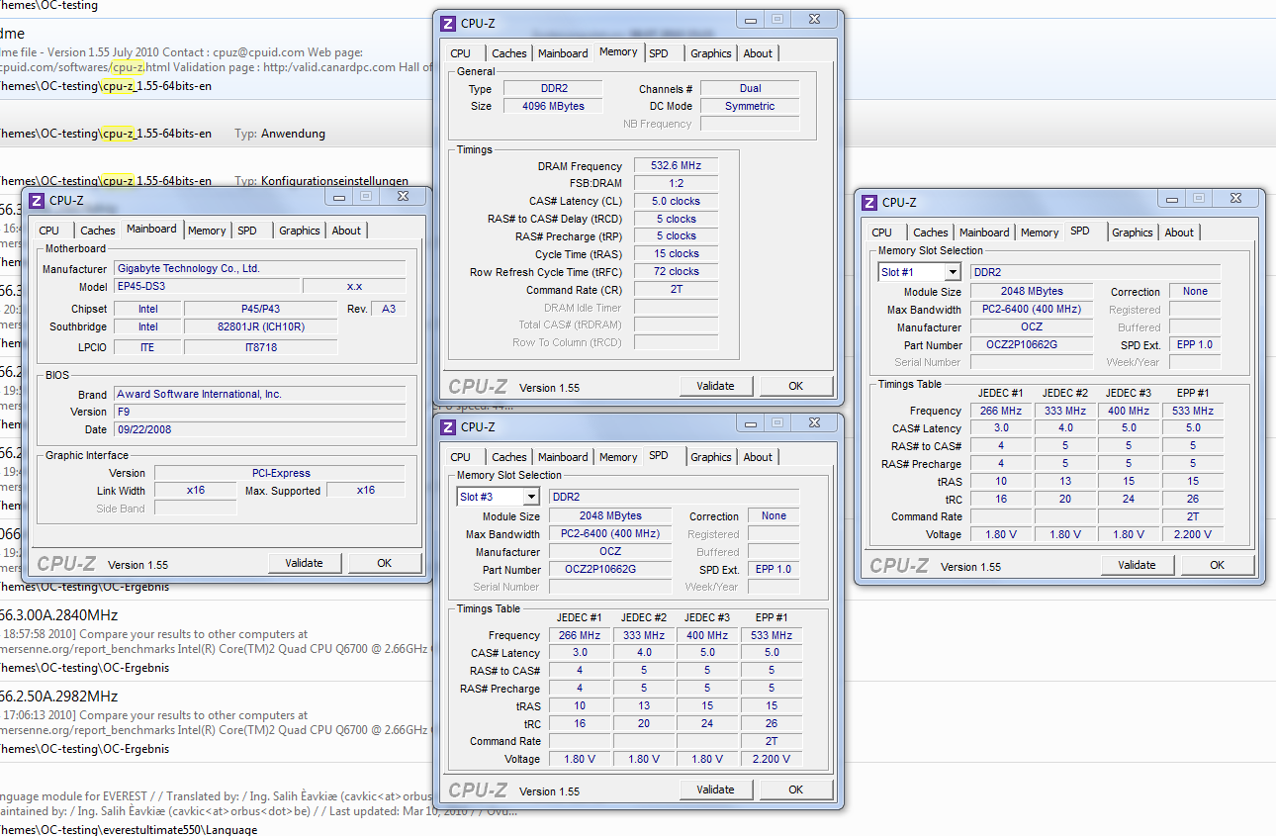
Task: Select Row Refresh Cycle Time value 72 clocks
Action: [676, 271]
